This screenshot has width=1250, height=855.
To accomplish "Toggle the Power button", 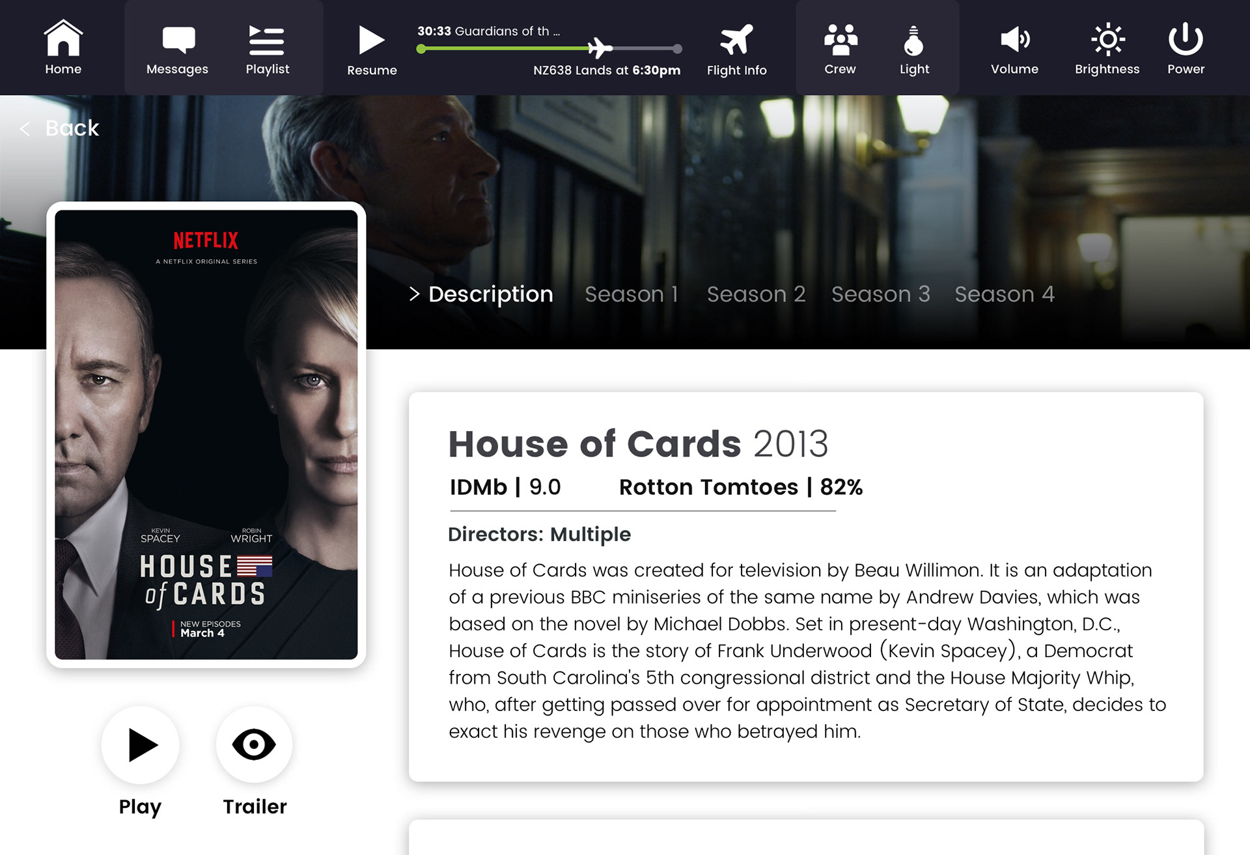I will (1186, 39).
